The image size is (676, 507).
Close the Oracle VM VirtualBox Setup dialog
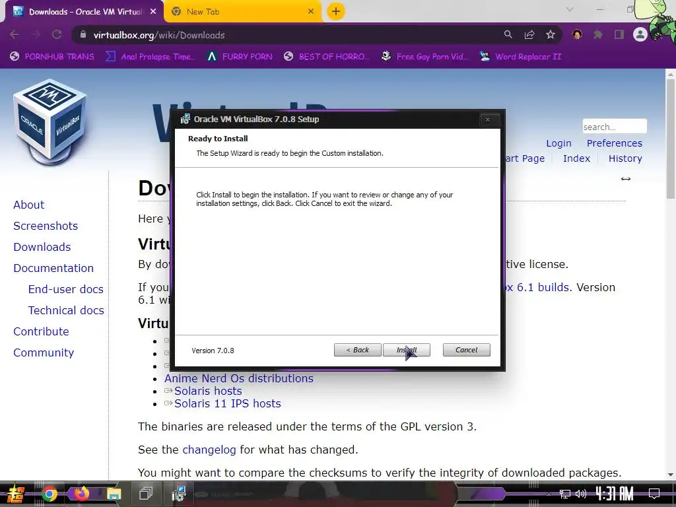click(488, 120)
